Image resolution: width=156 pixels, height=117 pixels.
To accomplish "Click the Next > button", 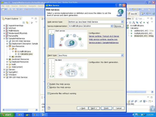I will (94, 108).
